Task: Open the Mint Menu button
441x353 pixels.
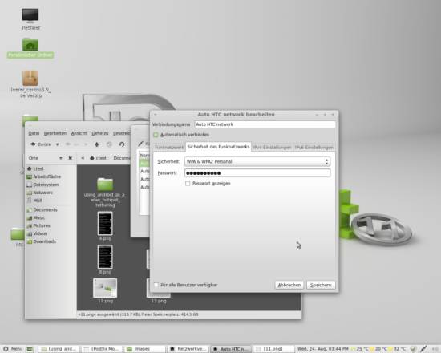Action: click(x=13, y=349)
